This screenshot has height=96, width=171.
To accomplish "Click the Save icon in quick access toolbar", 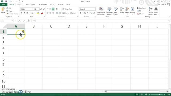I will coord(6,1).
